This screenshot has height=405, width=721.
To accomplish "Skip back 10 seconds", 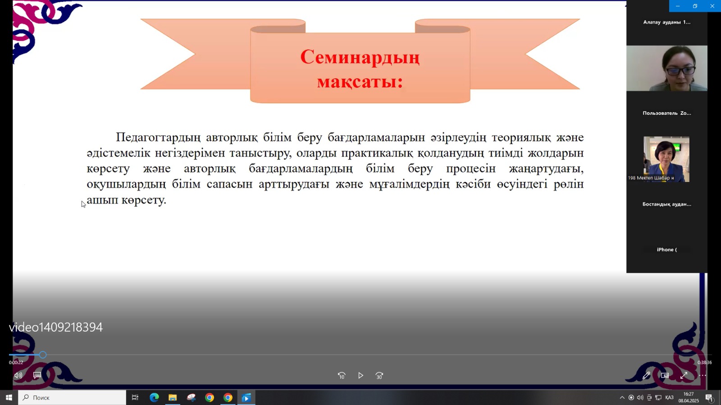I will tap(342, 375).
